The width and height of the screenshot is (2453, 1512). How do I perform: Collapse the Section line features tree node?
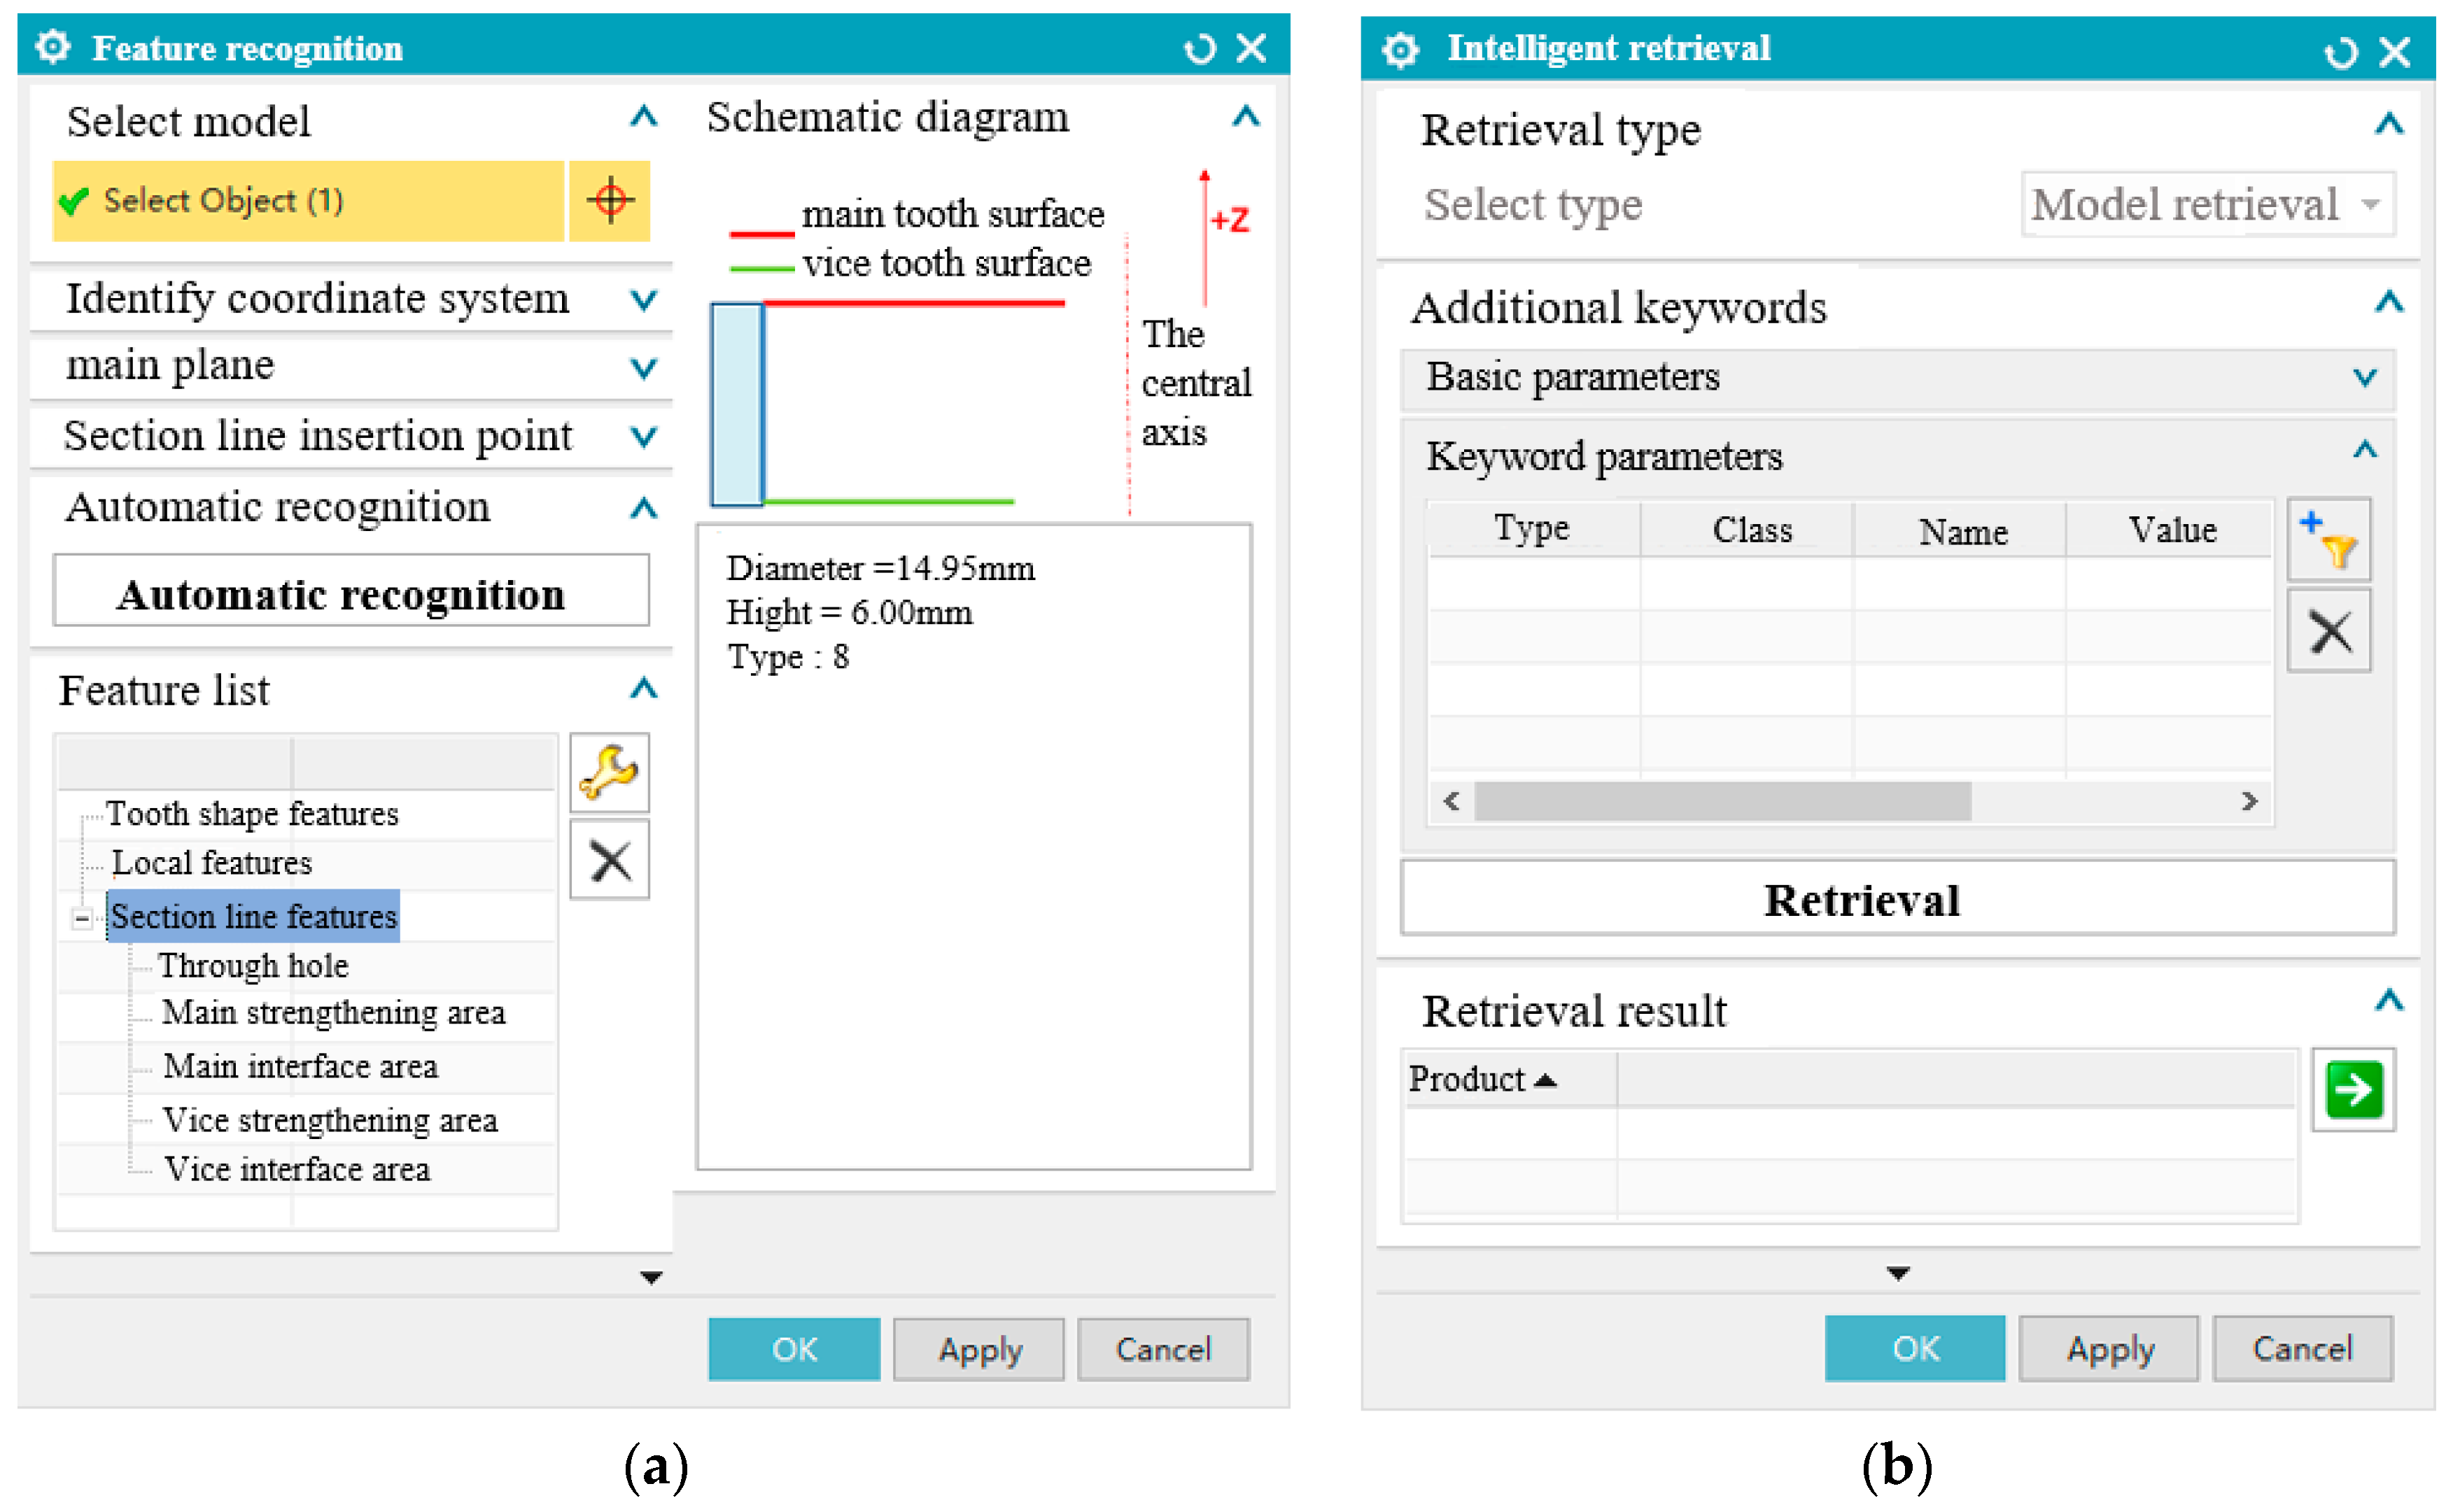(x=82, y=917)
